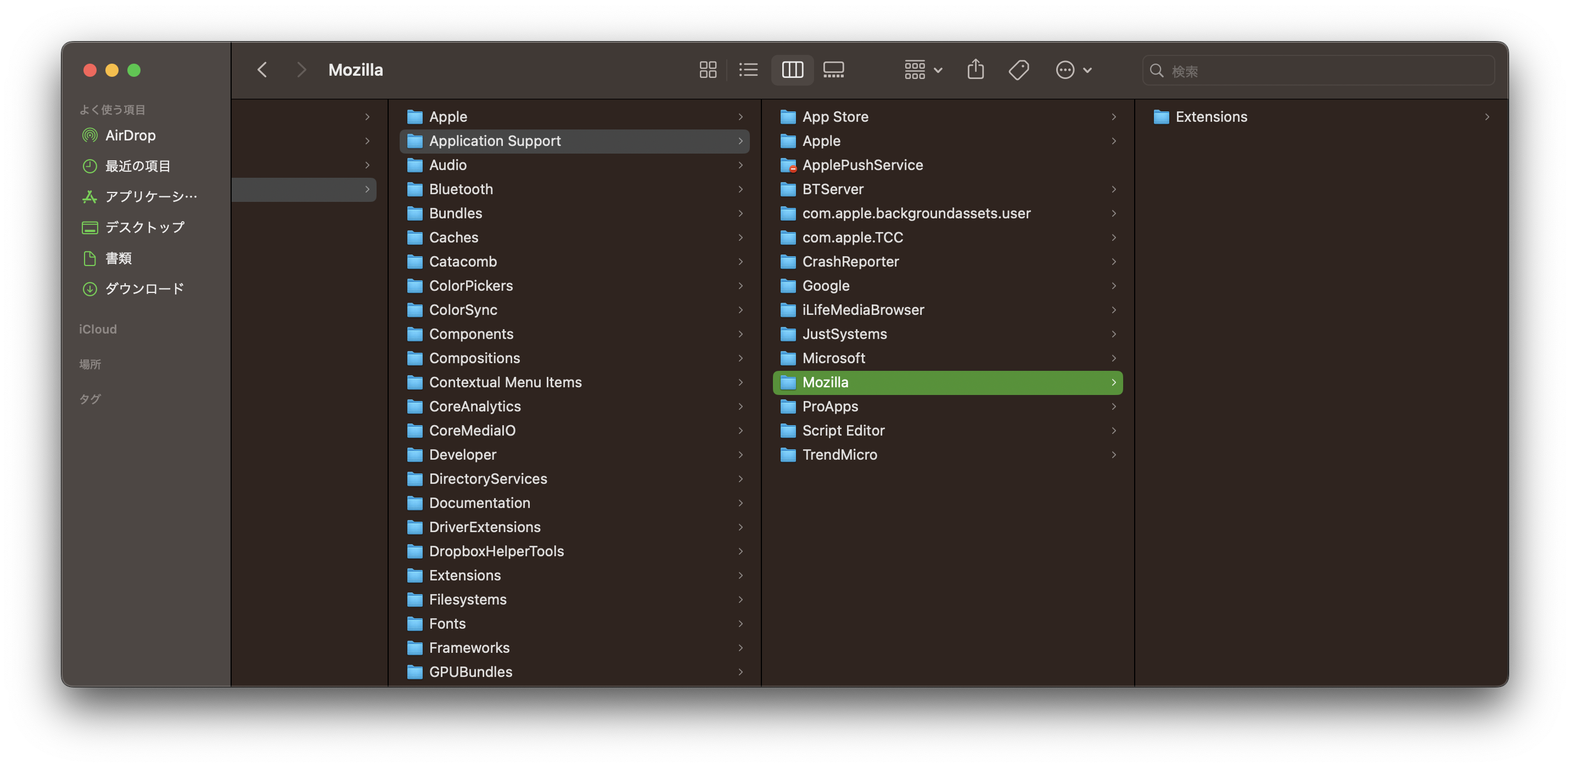Select the DriverExtensions folder
This screenshot has height=768, width=1570.
click(x=574, y=527)
